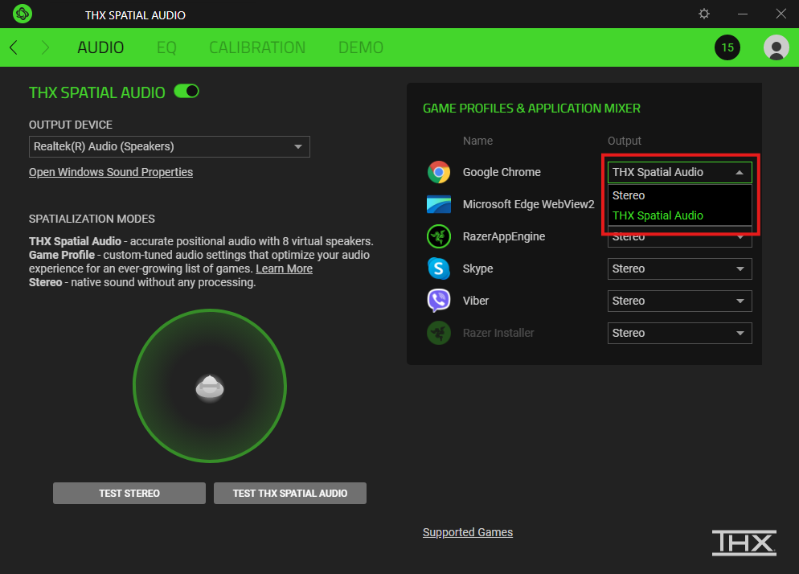
Task: Click the user profile avatar
Action: coord(776,47)
